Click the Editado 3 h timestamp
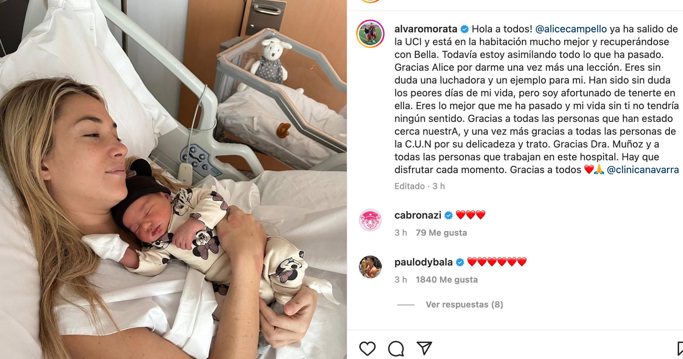This screenshot has width=683, height=359. 419,186
